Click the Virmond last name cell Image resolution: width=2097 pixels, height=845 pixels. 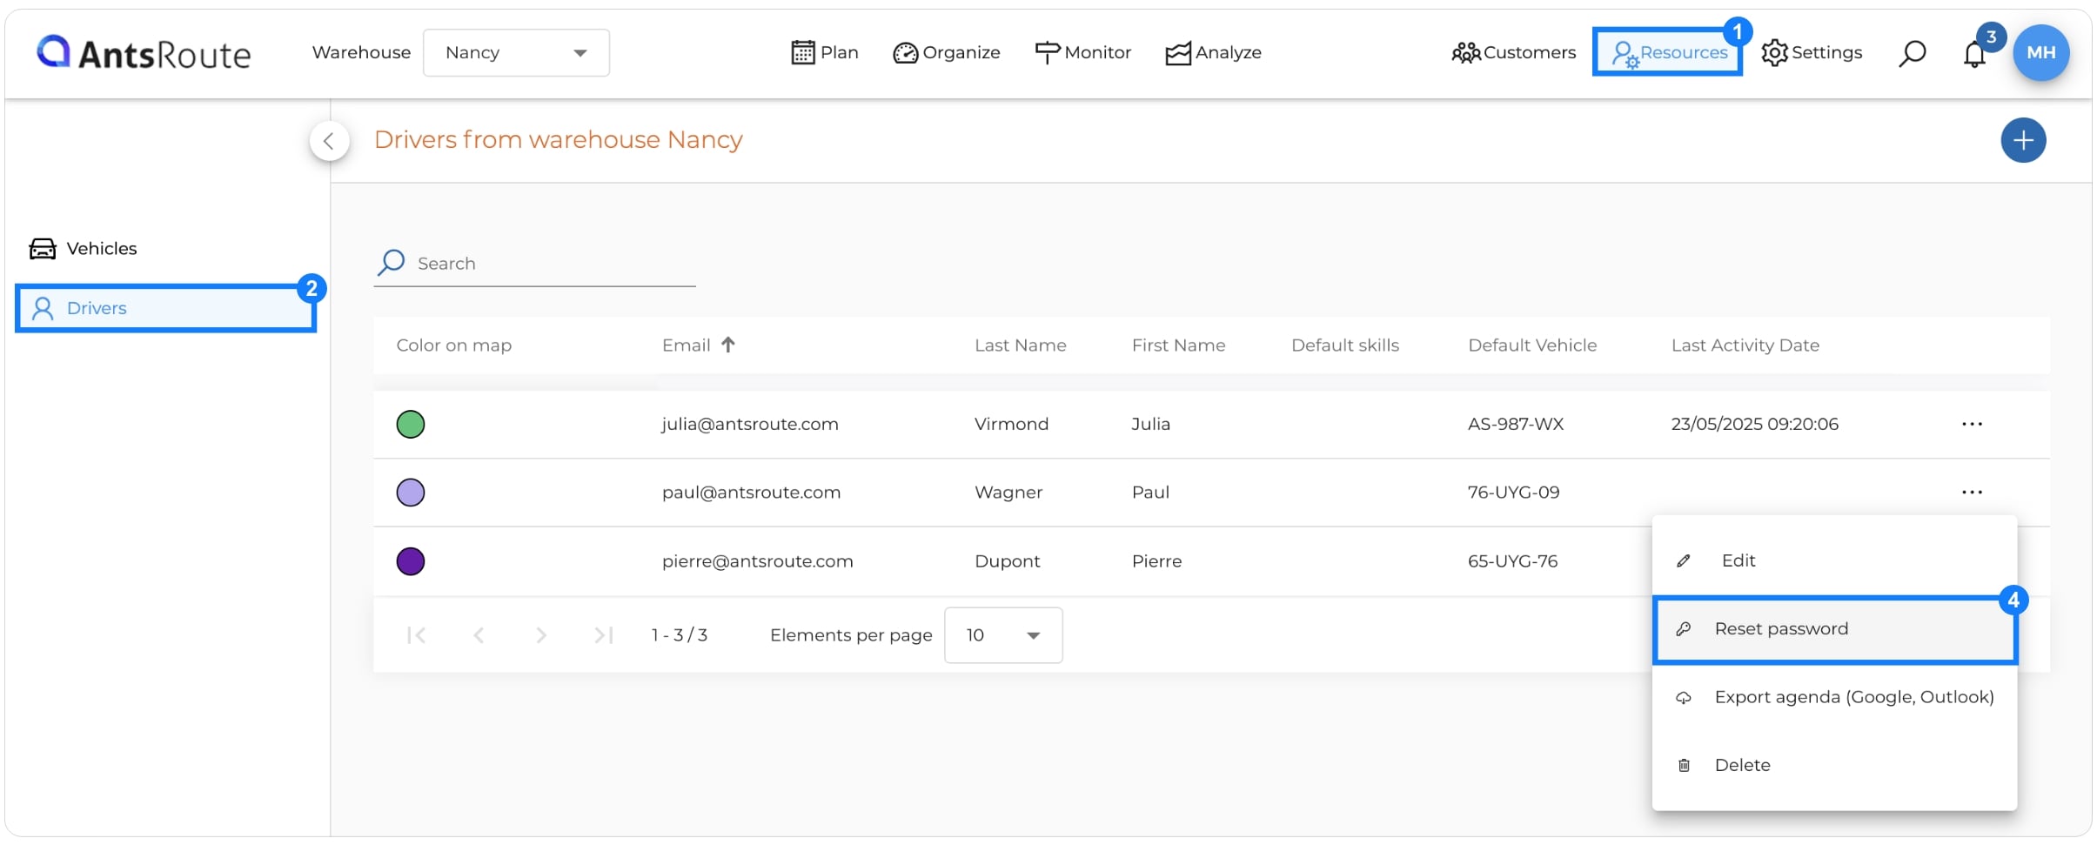click(1011, 425)
